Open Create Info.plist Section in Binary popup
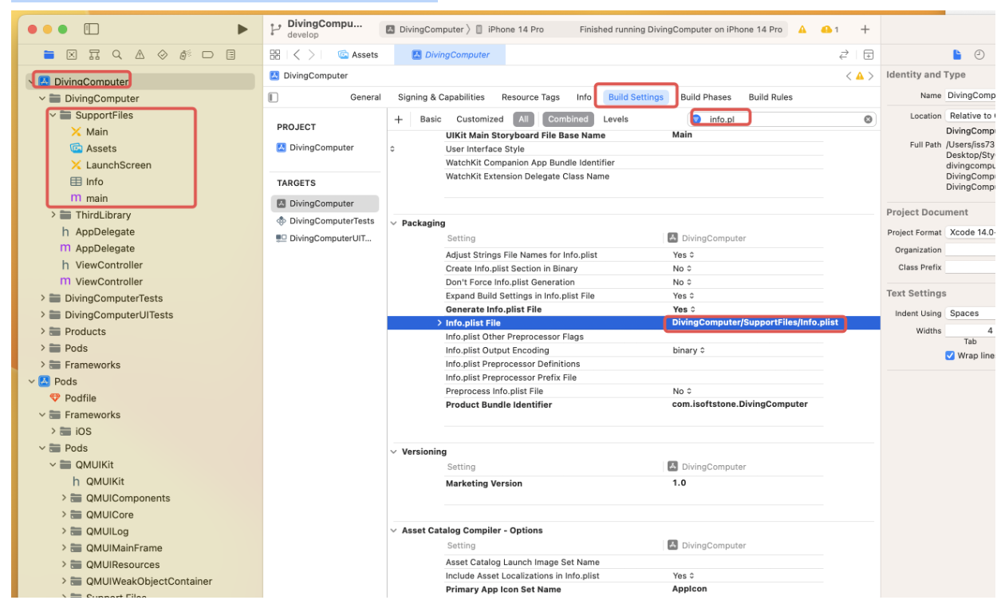Image resolution: width=997 pixels, height=600 pixels. click(683, 269)
